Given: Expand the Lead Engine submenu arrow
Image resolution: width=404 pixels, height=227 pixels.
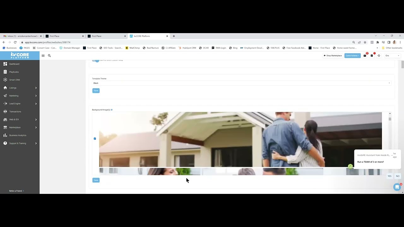Looking at the screenshot, I should tap(36, 103).
